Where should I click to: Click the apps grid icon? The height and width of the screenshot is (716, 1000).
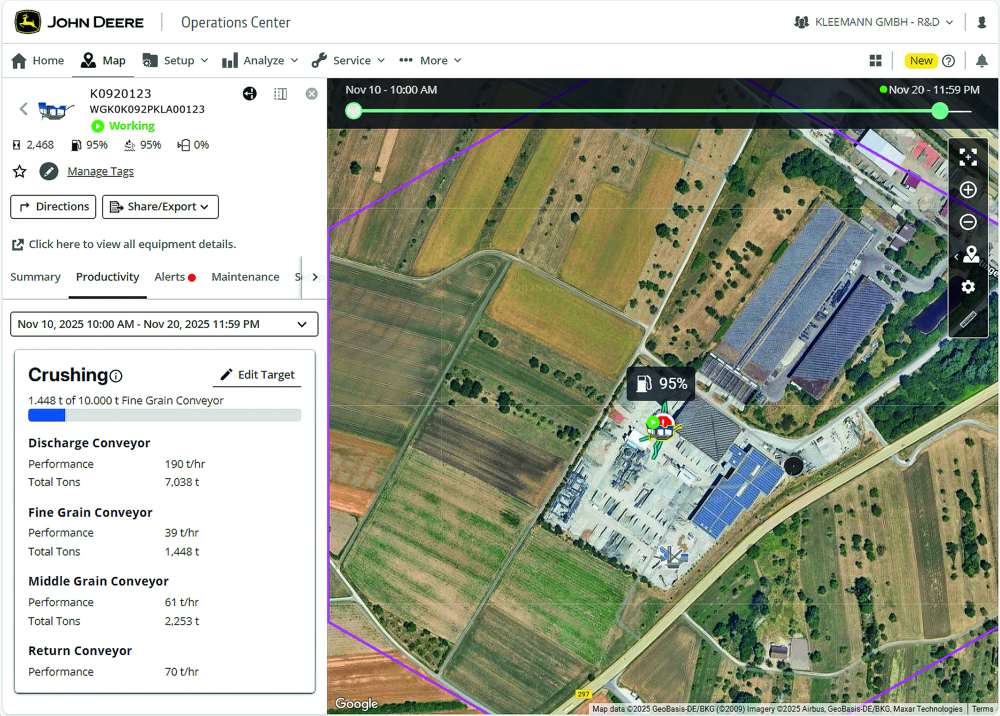click(875, 61)
